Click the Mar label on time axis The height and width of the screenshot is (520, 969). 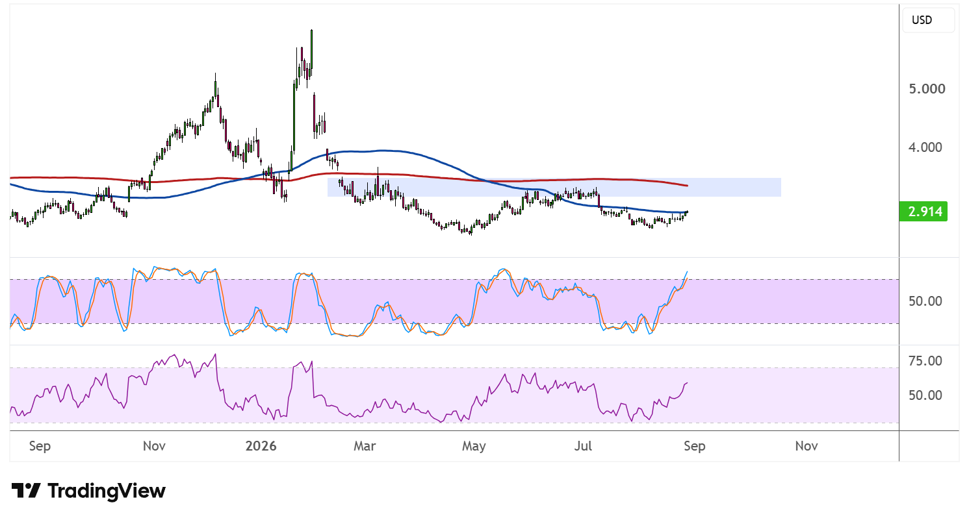tap(365, 446)
